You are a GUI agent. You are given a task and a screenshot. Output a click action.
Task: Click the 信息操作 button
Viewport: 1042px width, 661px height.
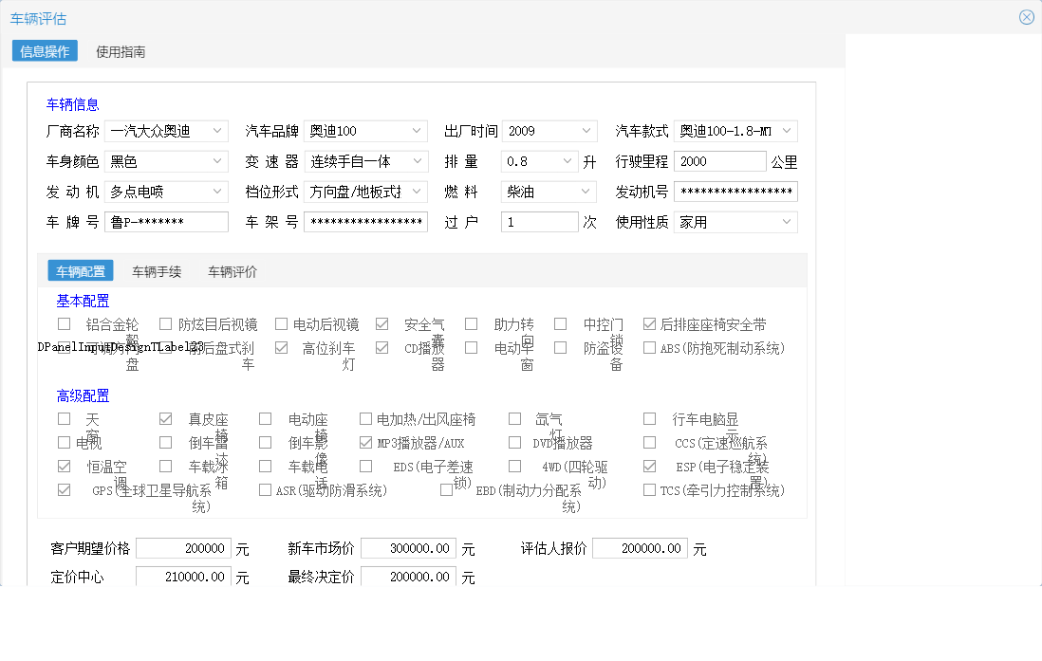(44, 51)
